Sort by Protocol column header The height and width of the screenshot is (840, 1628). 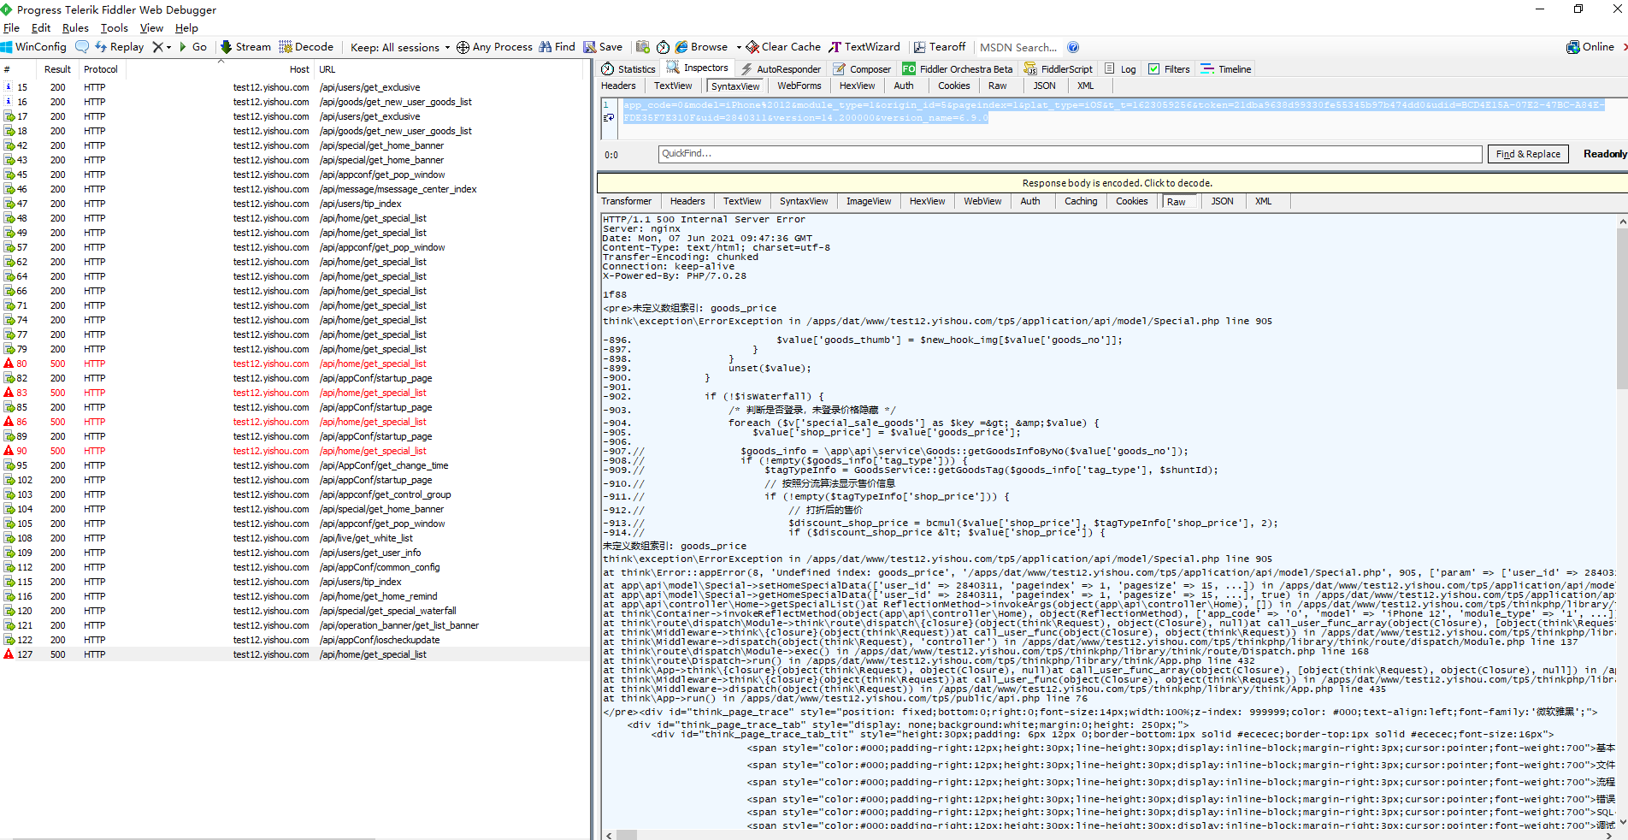(101, 69)
